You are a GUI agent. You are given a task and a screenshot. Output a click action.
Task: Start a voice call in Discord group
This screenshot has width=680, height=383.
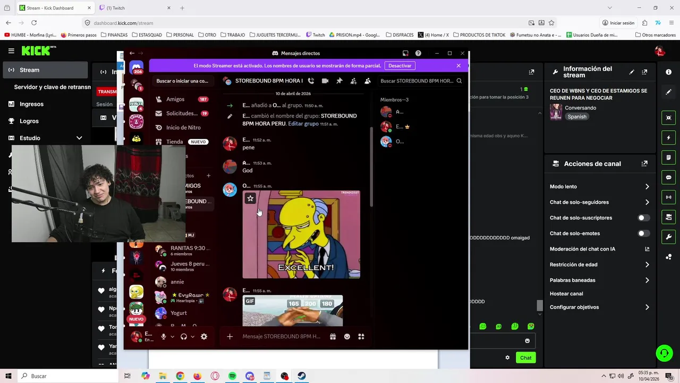(311, 81)
